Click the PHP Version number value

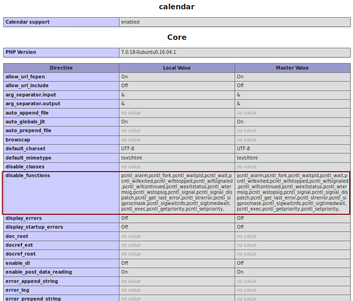tap(148, 52)
